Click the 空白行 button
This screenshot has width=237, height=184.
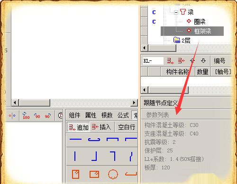[127, 127]
